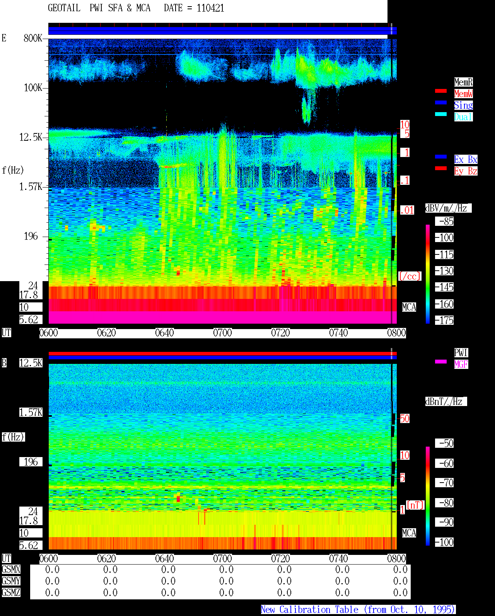495x616 pixels.
Task: Select the MemW legend label
Action: tap(463, 94)
